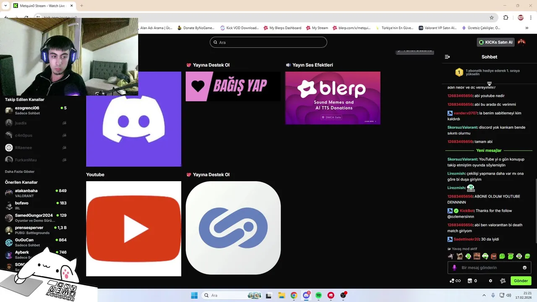This screenshot has height=302, width=537.
Task: Collapse chat with the arrow icon
Action: (447, 57)
